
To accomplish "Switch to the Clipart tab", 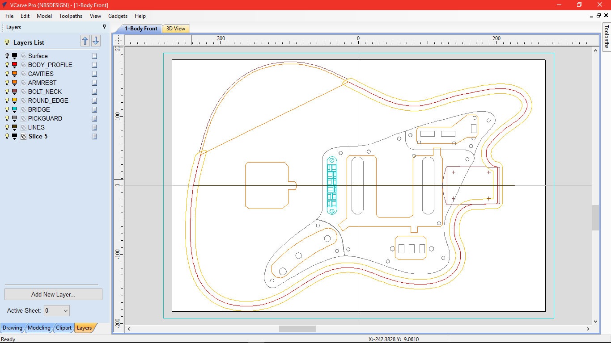I will pos(64,328).
